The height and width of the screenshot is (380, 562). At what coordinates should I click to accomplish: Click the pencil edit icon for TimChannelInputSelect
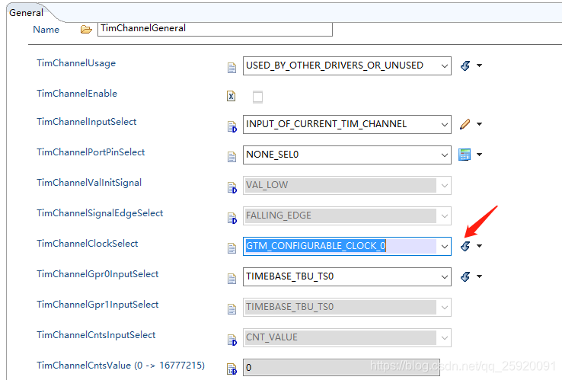coord(465,124)
